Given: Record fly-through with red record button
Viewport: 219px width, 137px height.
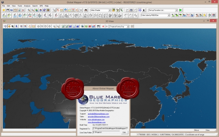Looking at the screenshot, I should 90,26.
